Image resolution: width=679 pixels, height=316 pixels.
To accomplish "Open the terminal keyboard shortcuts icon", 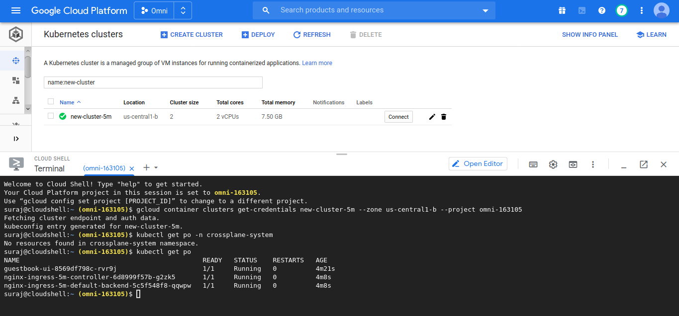I will click(x=533, y=164).
